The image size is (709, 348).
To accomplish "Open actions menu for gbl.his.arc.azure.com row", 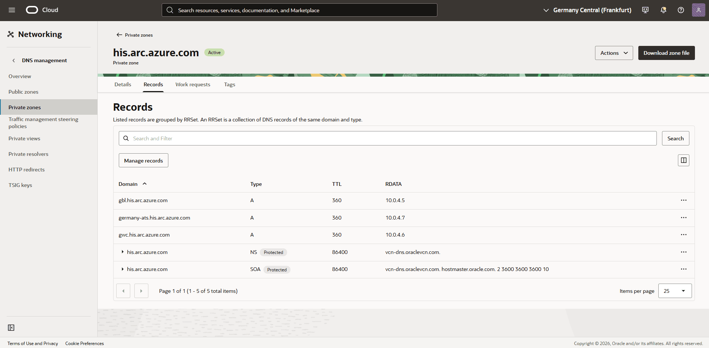I will 683,200.
